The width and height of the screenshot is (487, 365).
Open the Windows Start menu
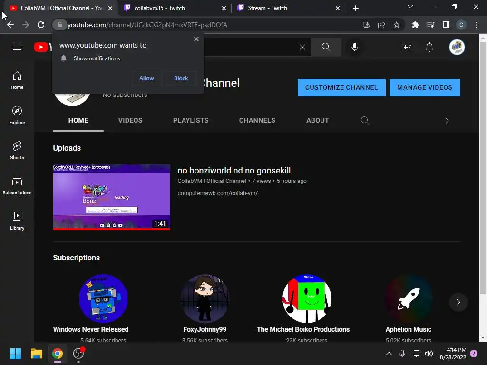tap(15, 354)
